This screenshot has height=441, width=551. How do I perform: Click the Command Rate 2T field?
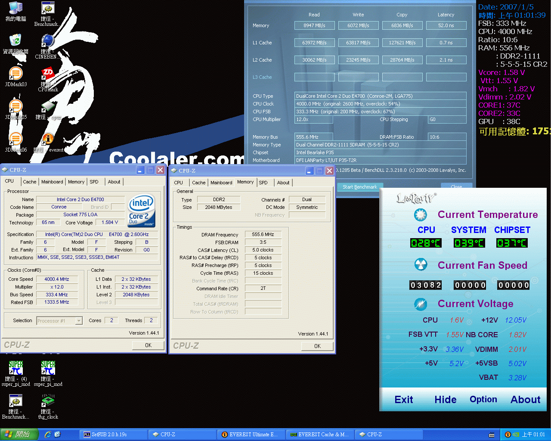(x=263, y=288)
